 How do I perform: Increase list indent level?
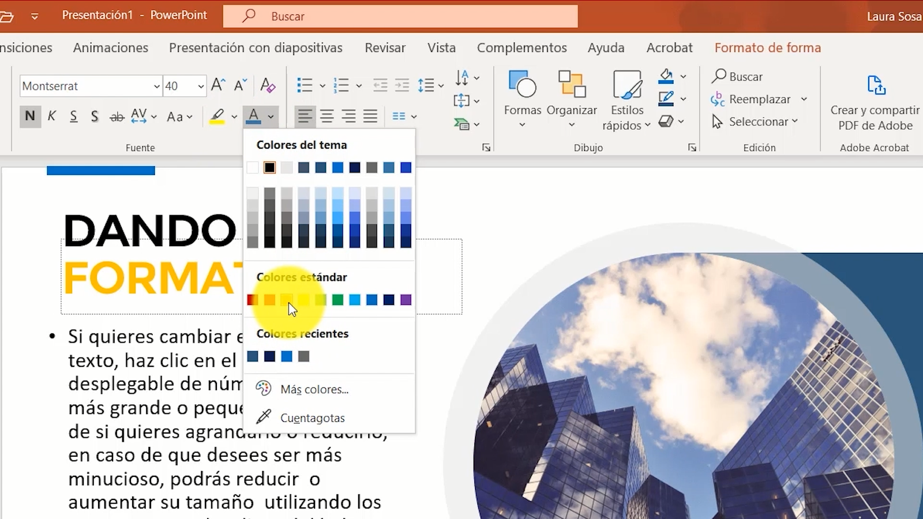coord(402,85)
